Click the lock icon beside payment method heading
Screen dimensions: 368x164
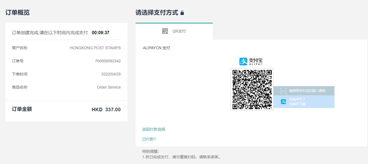182,13
